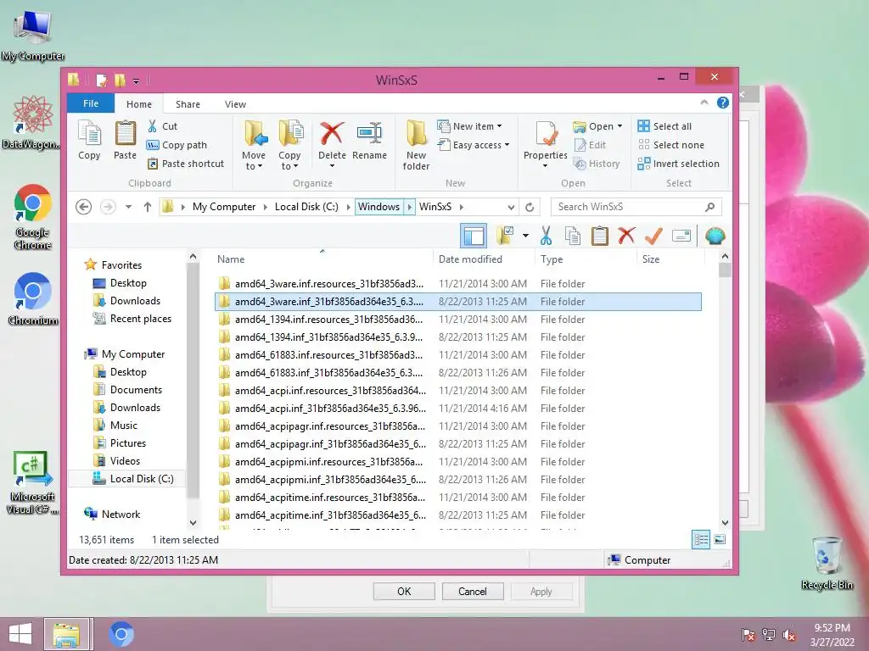Select the amd64_1394.inf.resources folder row

(x=457, y=320)
